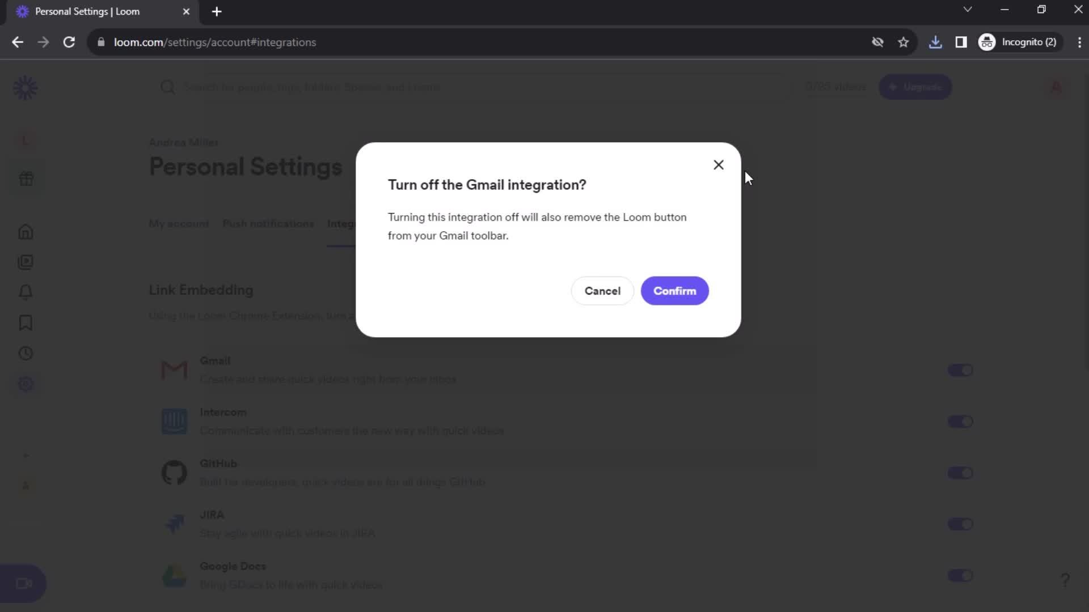Viewport: 1089px width, 612px height.
Task: Select the notifications bell icon
Action: (26, 292)
